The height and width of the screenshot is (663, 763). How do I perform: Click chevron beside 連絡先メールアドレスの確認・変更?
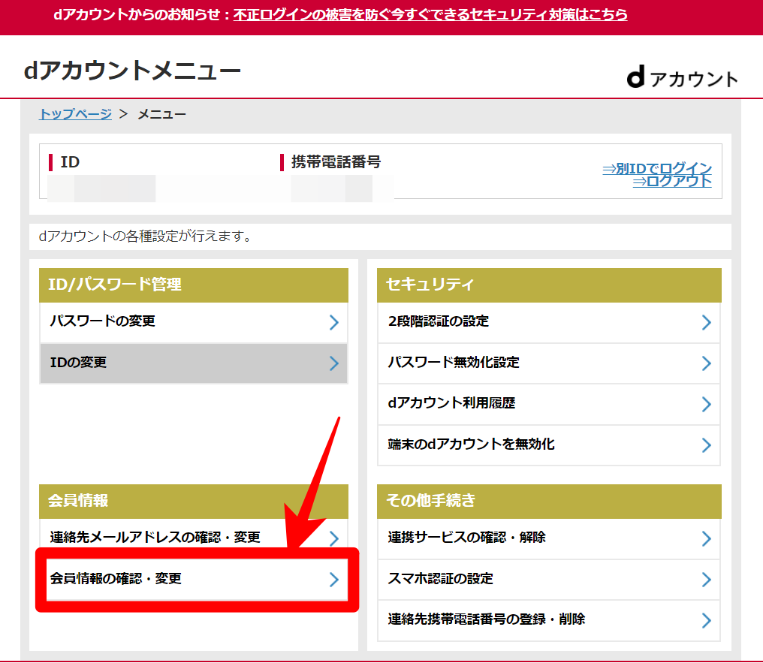(x=333, y=538)
